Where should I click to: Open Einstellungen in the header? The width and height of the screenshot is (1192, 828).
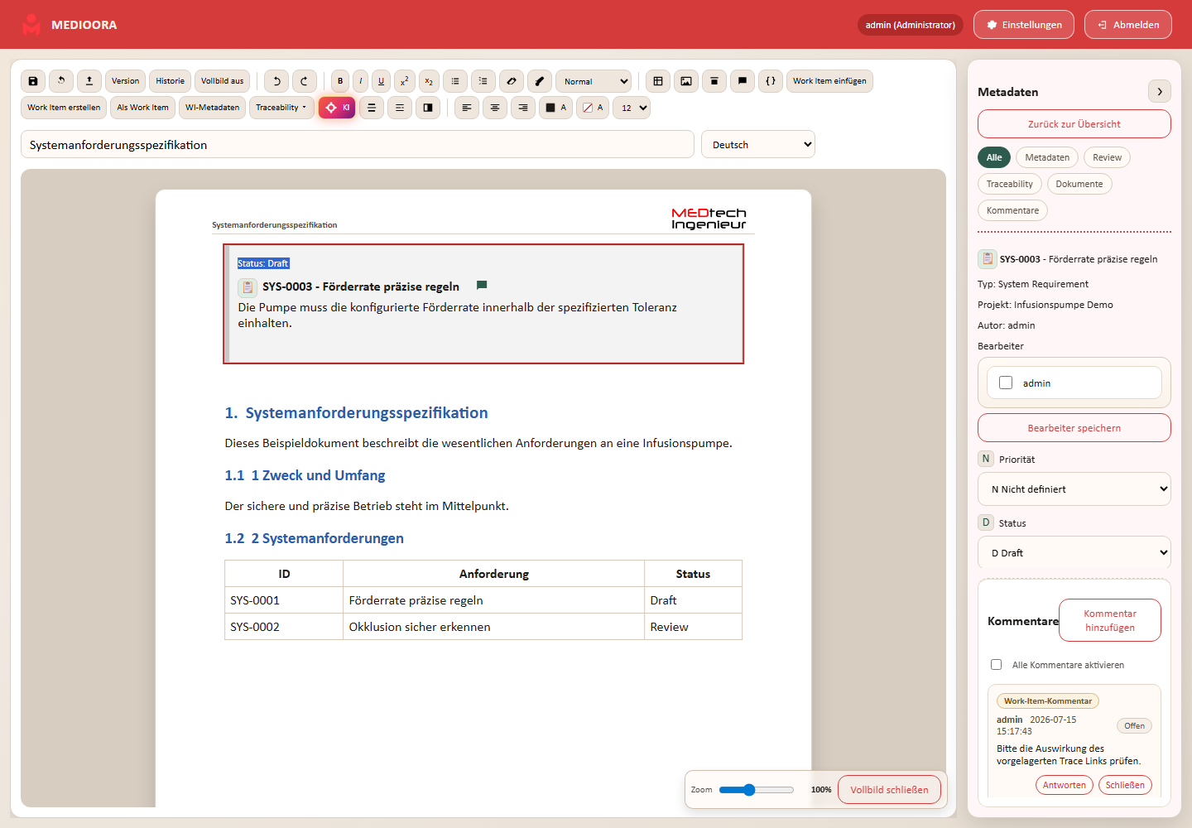point(1024,25)
